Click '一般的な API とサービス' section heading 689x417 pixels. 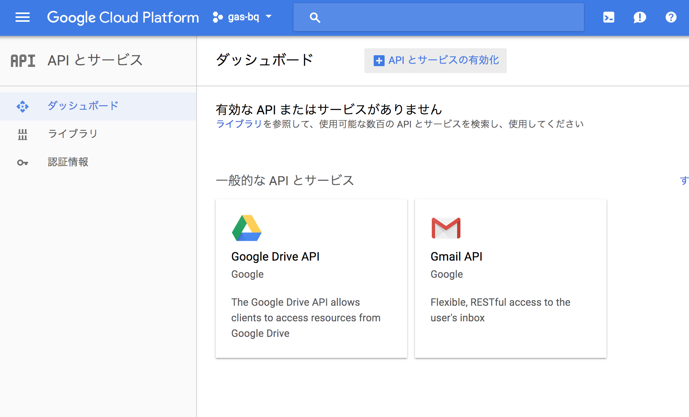click(x=285, y=180)
